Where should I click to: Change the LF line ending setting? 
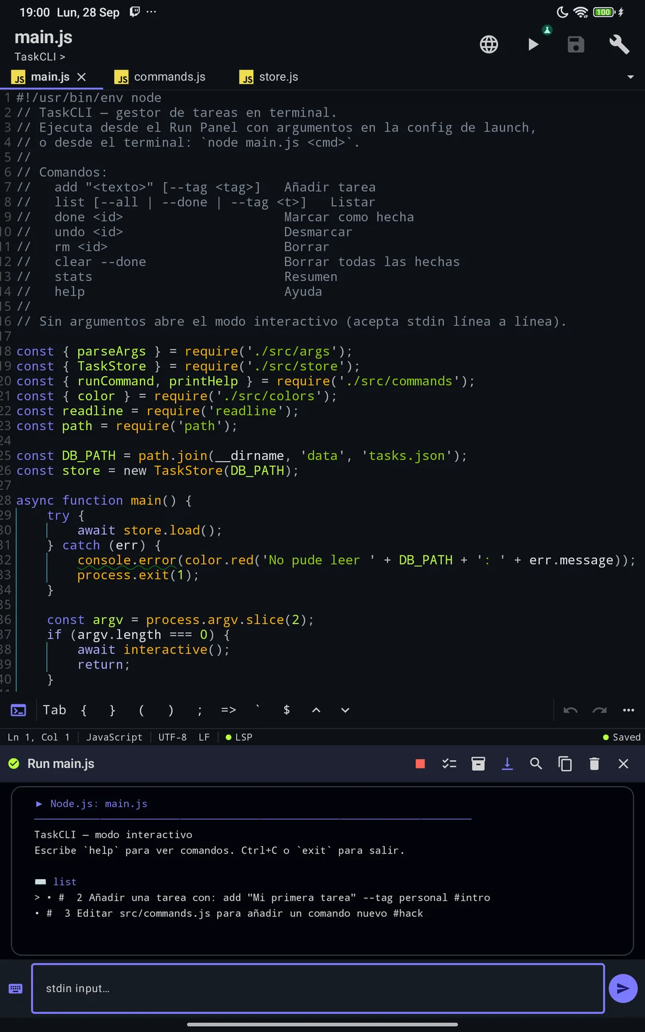[204, 738]
